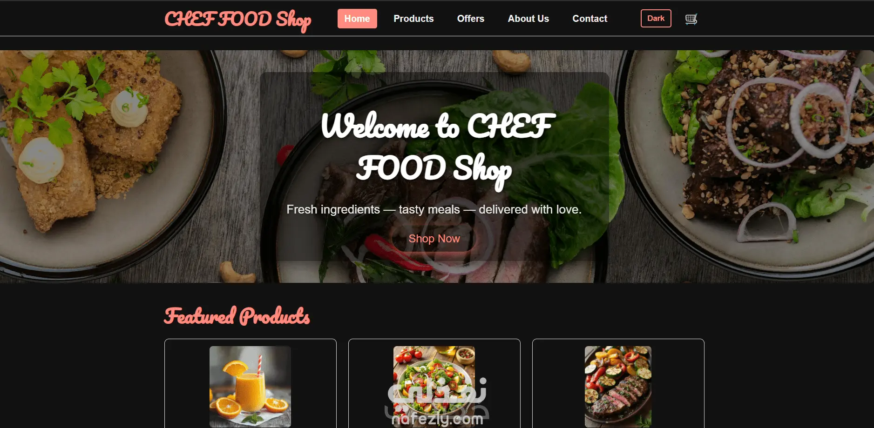This screenshot has width=874, height=428.
Task: Click the grilled steak product card
Action: [618, 384]
